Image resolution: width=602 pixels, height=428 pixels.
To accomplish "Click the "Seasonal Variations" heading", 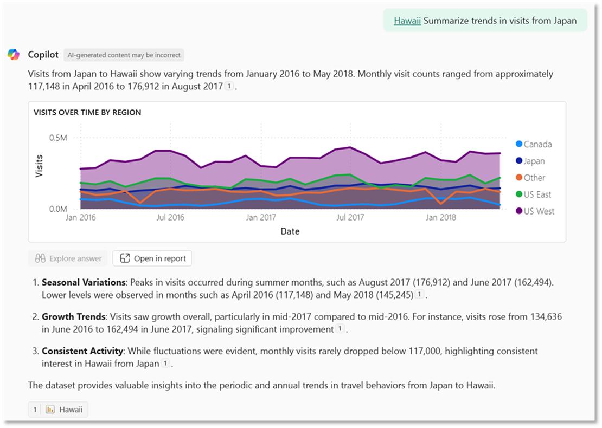I will point(84,282).
